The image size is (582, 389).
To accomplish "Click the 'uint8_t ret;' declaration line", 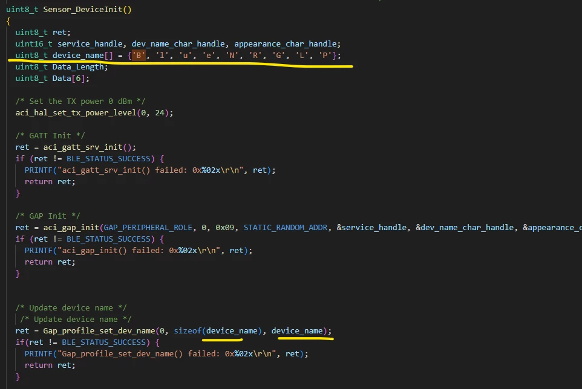I will pos(43,32).
